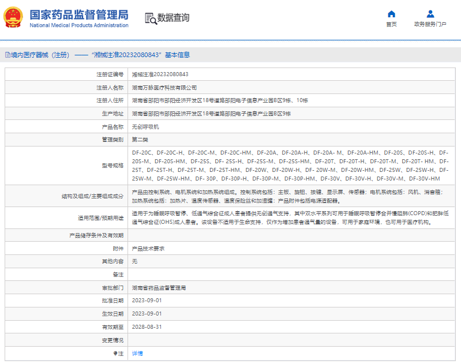Select registrant address ending 9栋、10栋
This screenshot has height=364, width=461.
220,100
